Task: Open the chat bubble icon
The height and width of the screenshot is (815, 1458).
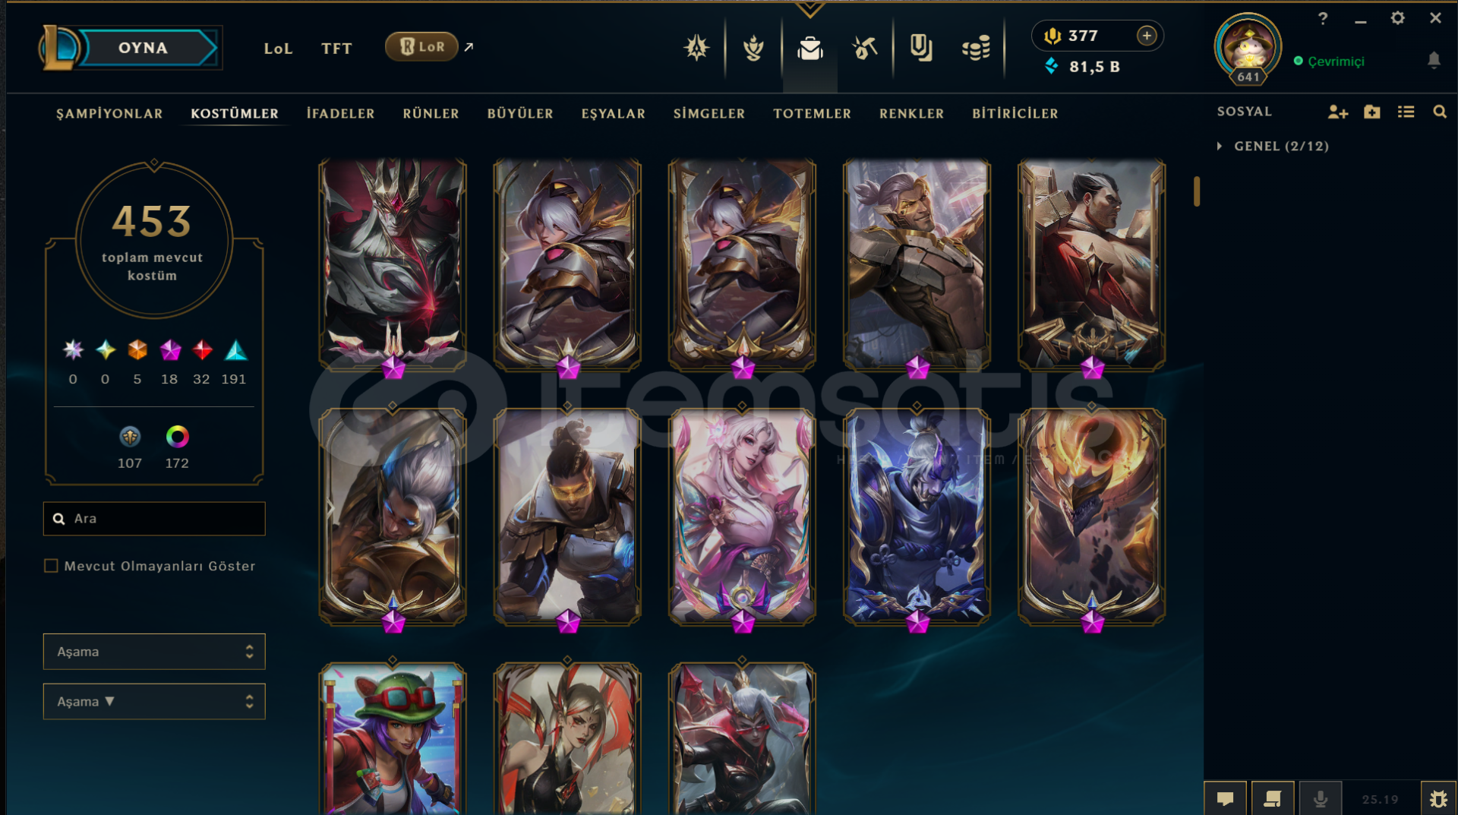Action: point(1225,798)
